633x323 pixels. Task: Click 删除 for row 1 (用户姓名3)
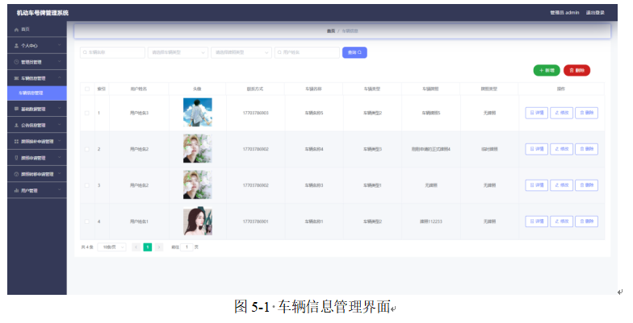tap(586, 113)
